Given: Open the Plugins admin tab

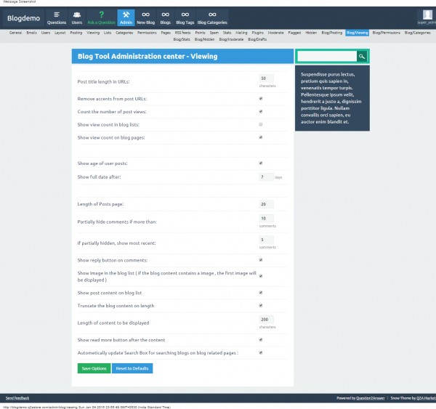Looking at the screenshot, I should pyautogui.click(x=257, y=33).
